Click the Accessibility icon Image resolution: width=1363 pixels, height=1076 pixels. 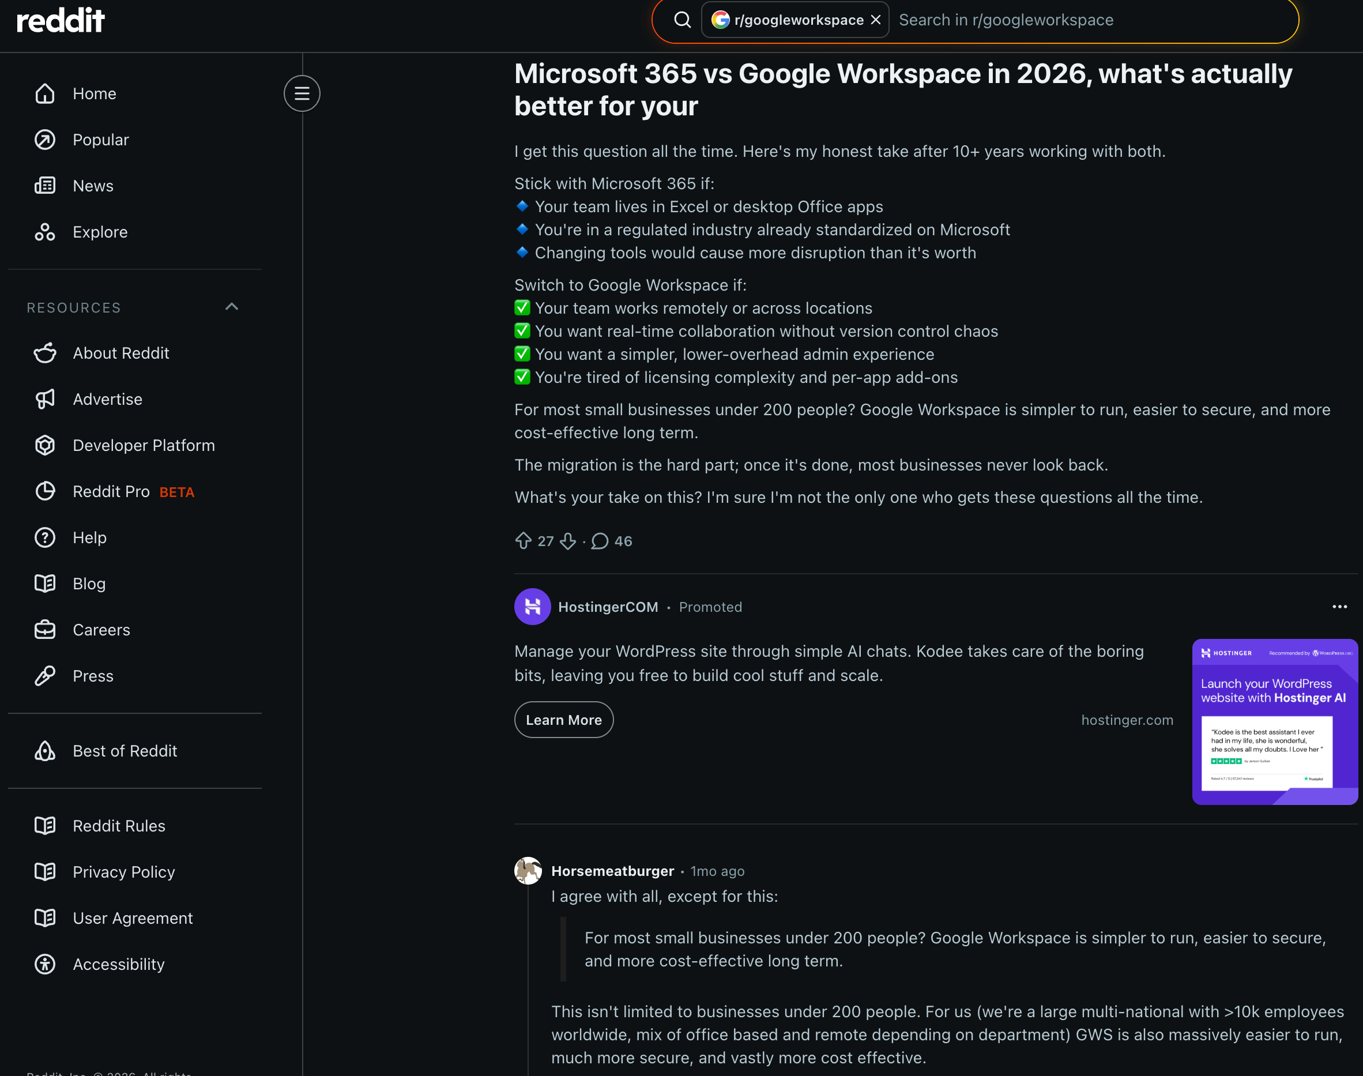[x=45, y=964]
